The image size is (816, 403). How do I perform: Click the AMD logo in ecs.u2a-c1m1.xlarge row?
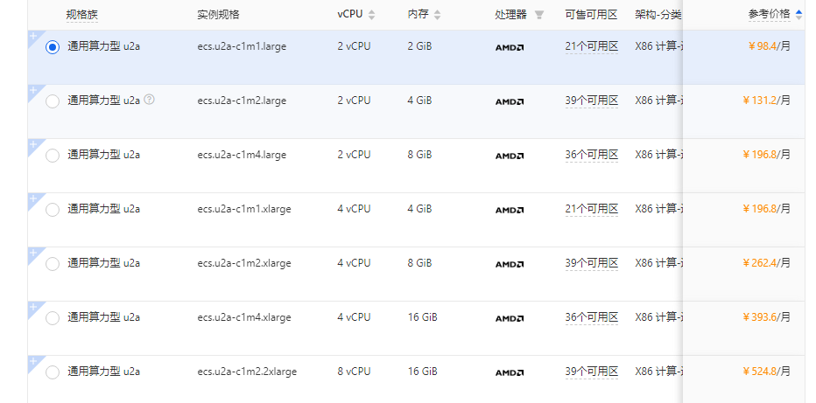tap(509, 210)
